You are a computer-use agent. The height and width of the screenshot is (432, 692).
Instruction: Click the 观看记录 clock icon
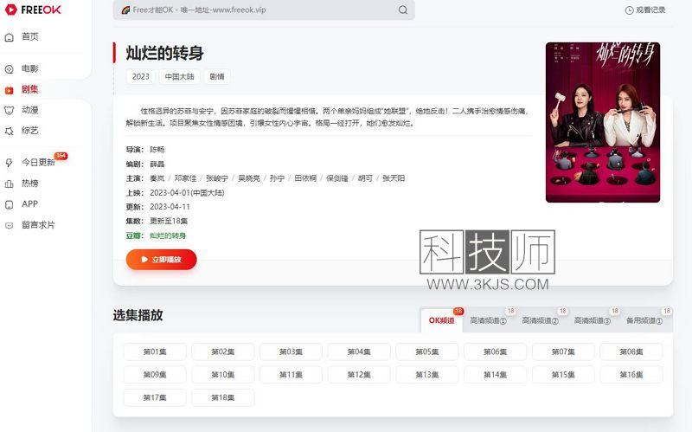click(630, 10)
